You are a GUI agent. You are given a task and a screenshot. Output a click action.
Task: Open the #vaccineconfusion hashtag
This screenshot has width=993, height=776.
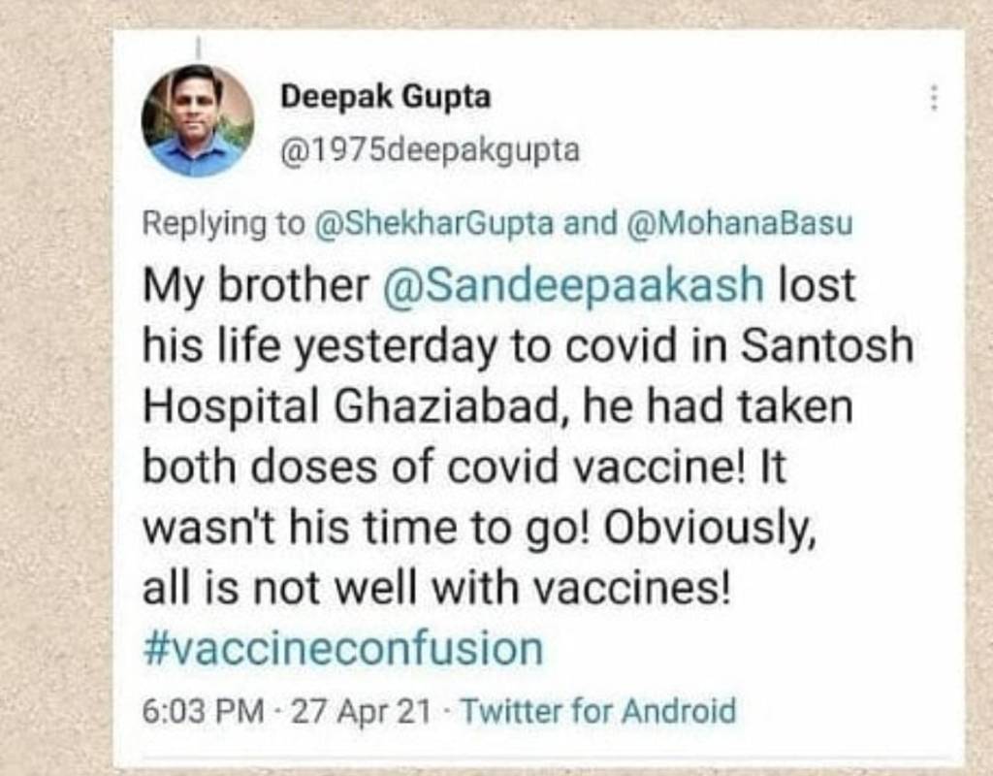point(342,649)
